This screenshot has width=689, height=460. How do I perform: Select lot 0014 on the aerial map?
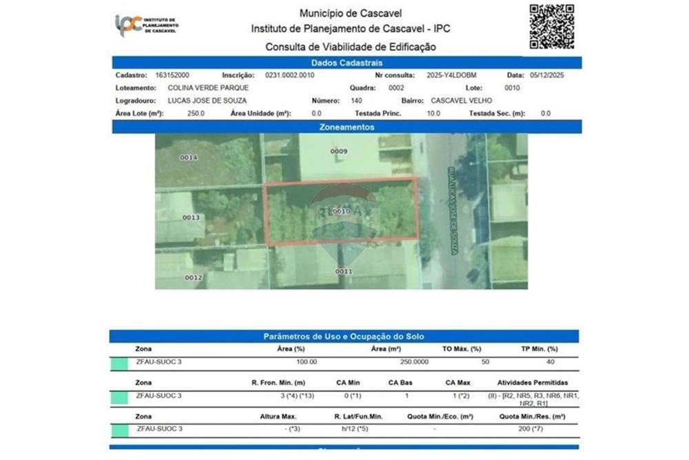(x=189, y=158)
